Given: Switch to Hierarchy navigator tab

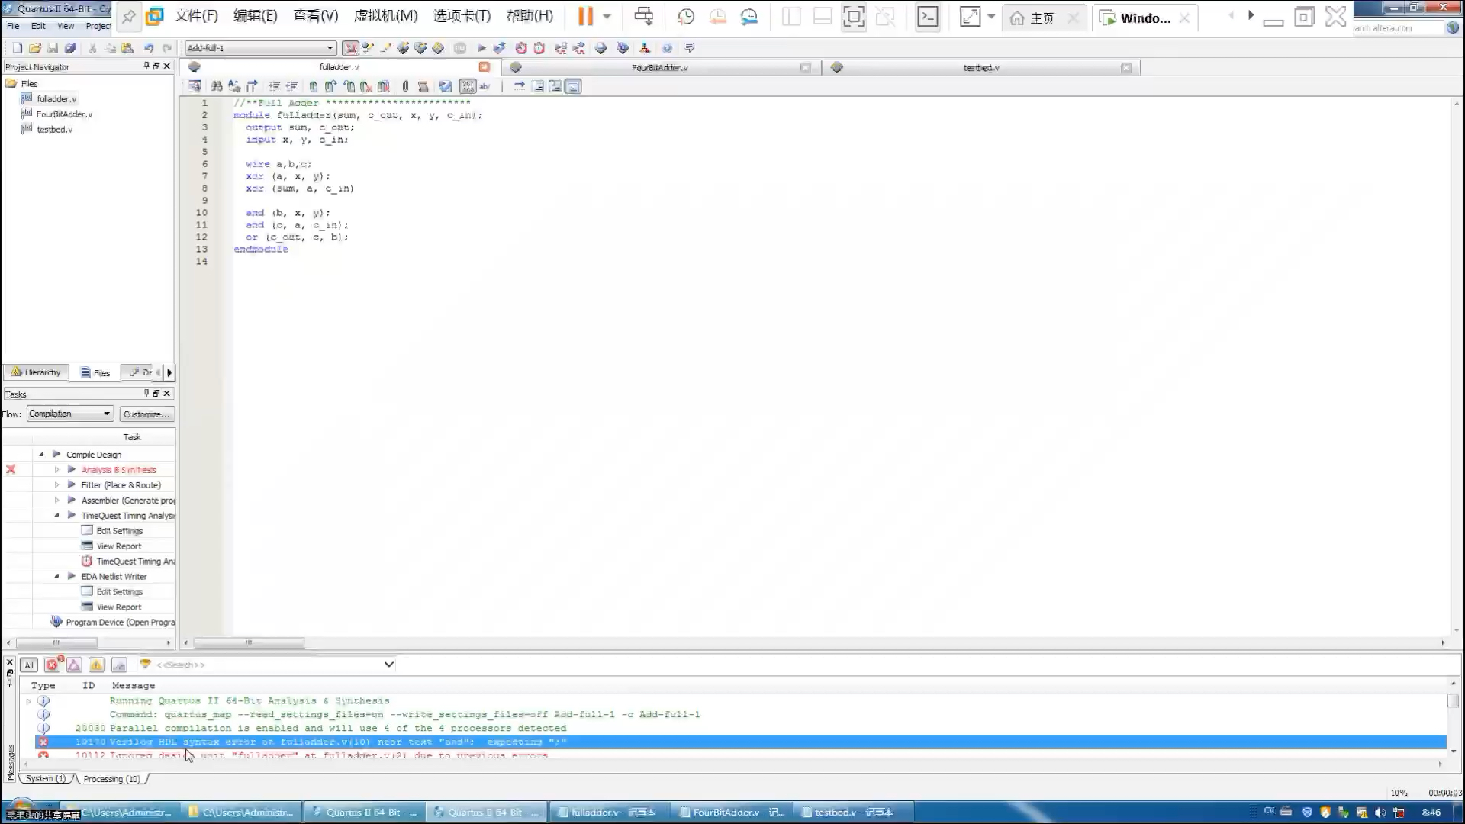Looking at the screenshot, I should pos(36,372).
